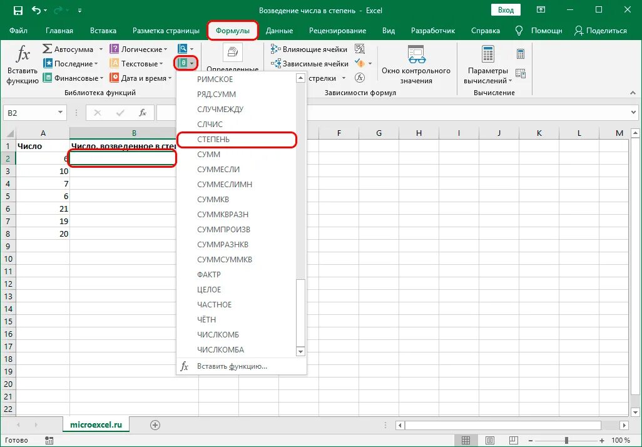
Task: Choose ФАКТР from the function list
Action: [237, 274]
